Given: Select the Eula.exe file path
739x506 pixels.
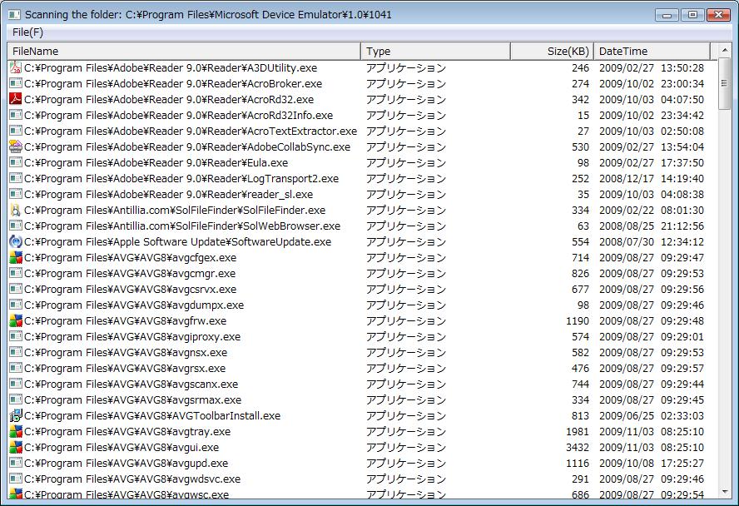Looking at the screenshot, I should (156, 162).
